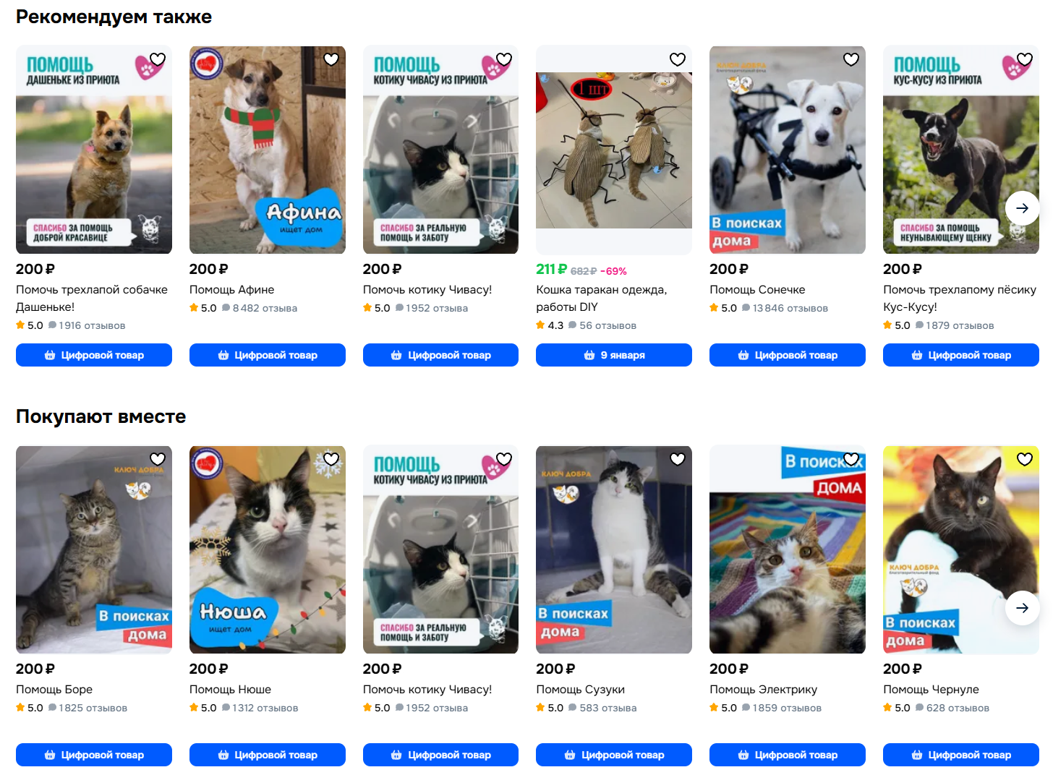This screenshot has height=775, width=1053.
Task: Favorite the Помощь Афине card heart
Action: pyautogui.click(x=331, y=59)
